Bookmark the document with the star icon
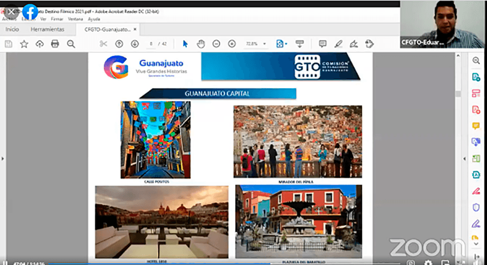This screenshot has width=487, height=265. point(24,44)
